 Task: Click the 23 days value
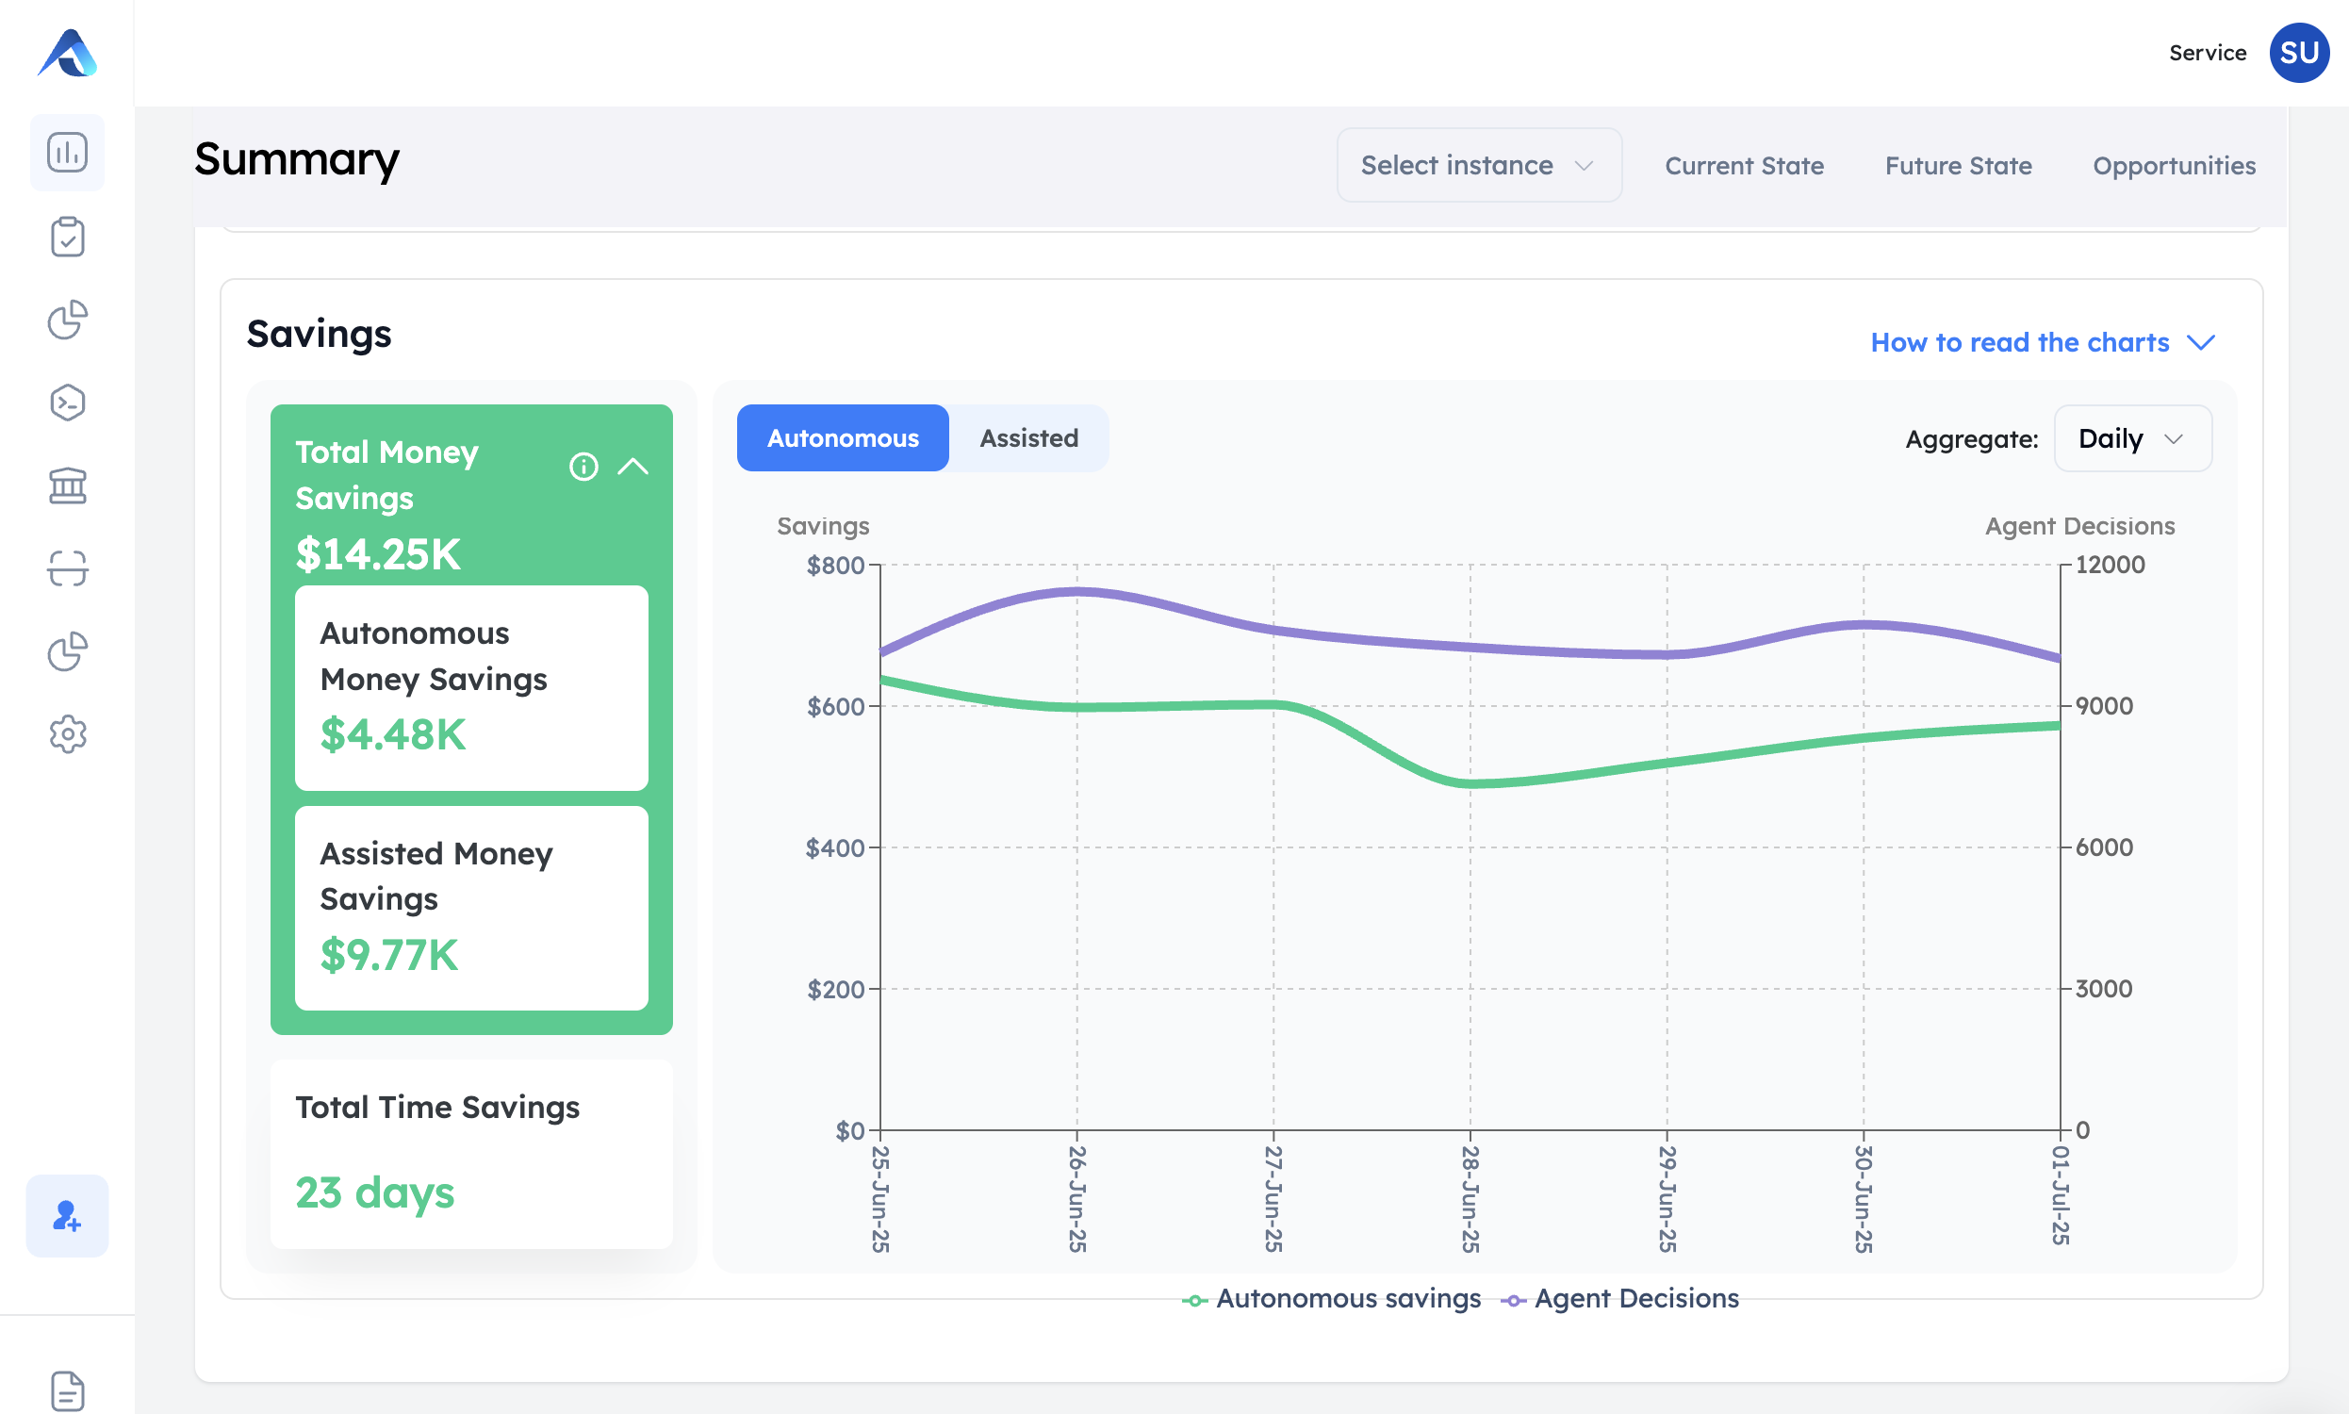pos(374,1192)
